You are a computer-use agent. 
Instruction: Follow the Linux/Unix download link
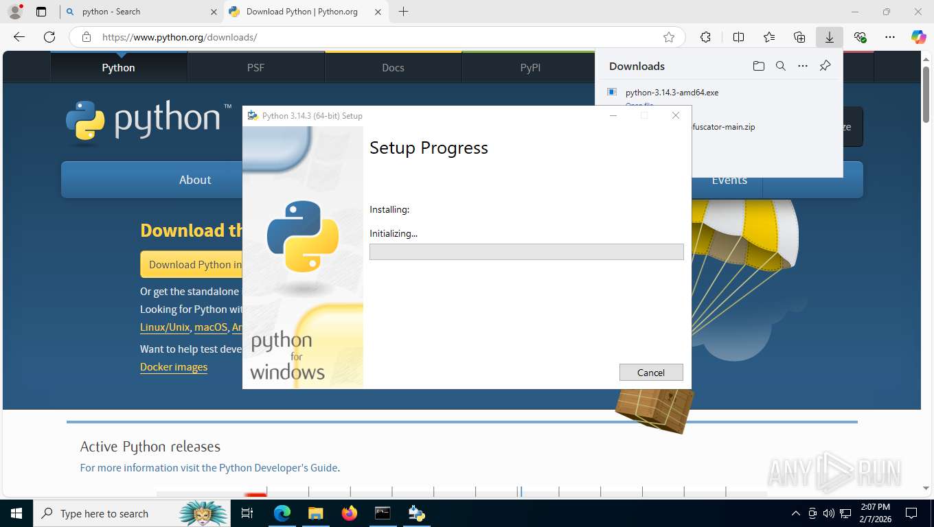165,327
